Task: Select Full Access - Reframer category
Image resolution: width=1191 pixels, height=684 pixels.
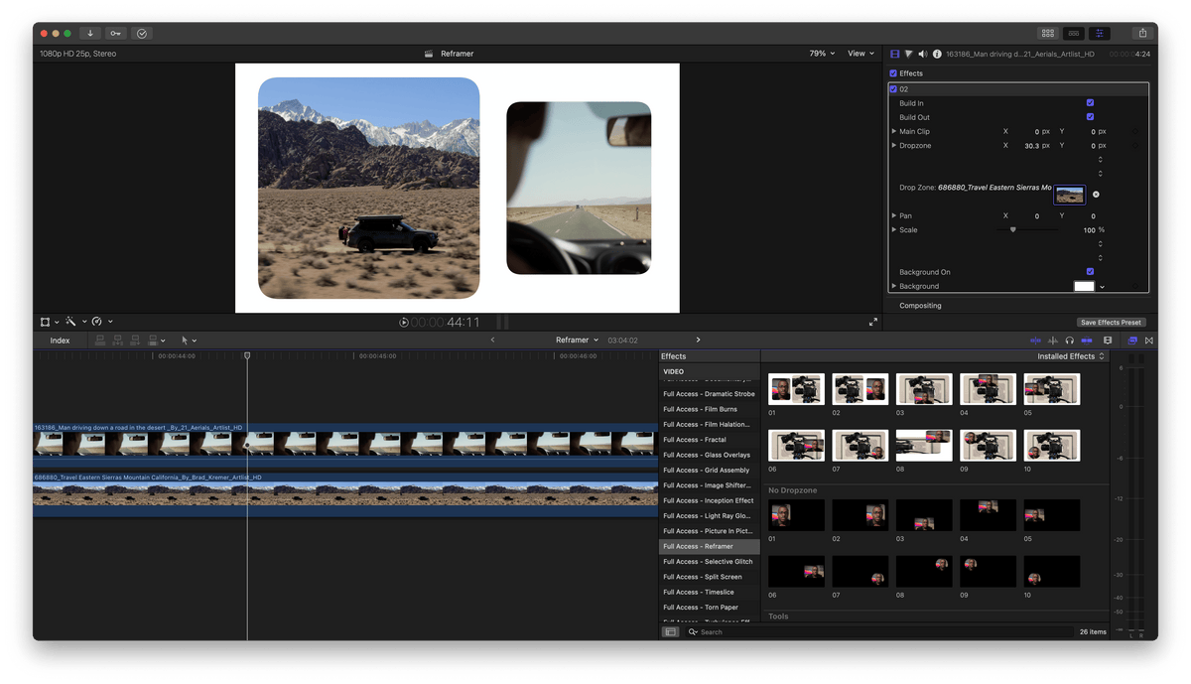Action: (x=710, y=546)
